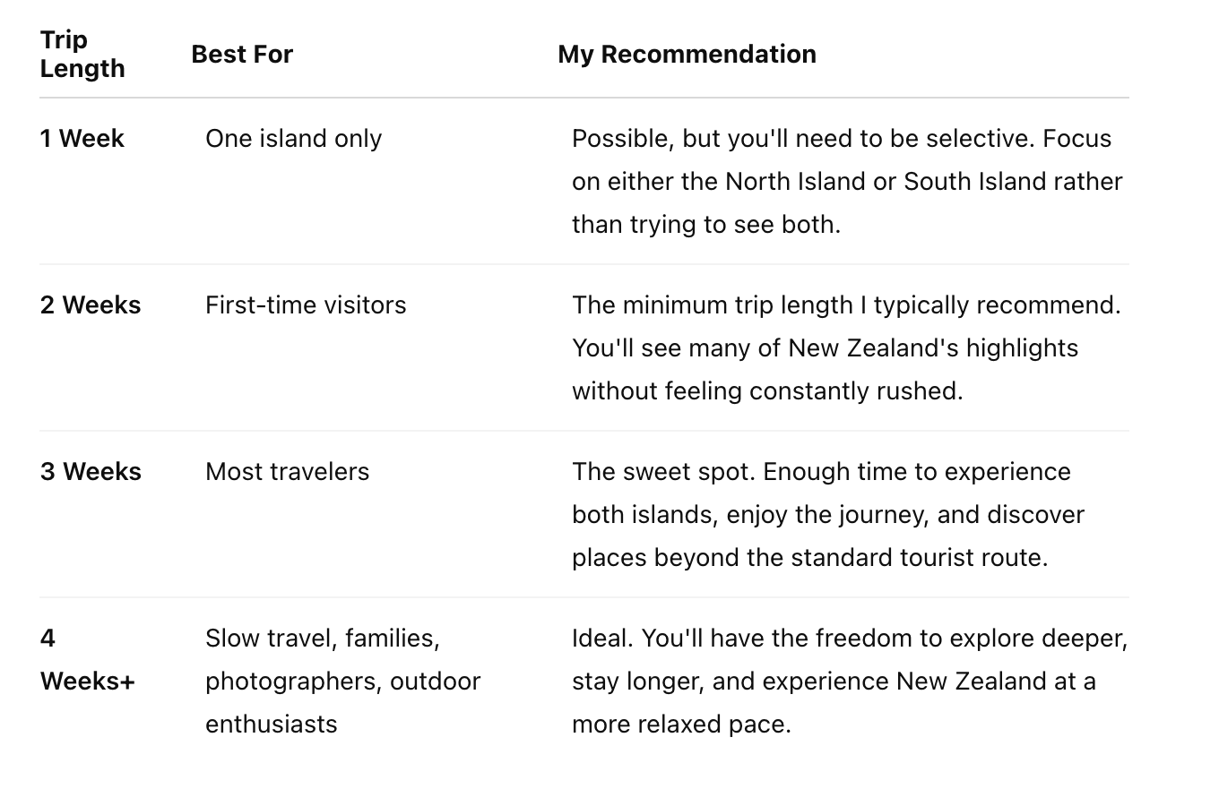1219x806 pixels.
Task: Click the text starting Possible, but you'll need
Action: click(x=848, y=181)
